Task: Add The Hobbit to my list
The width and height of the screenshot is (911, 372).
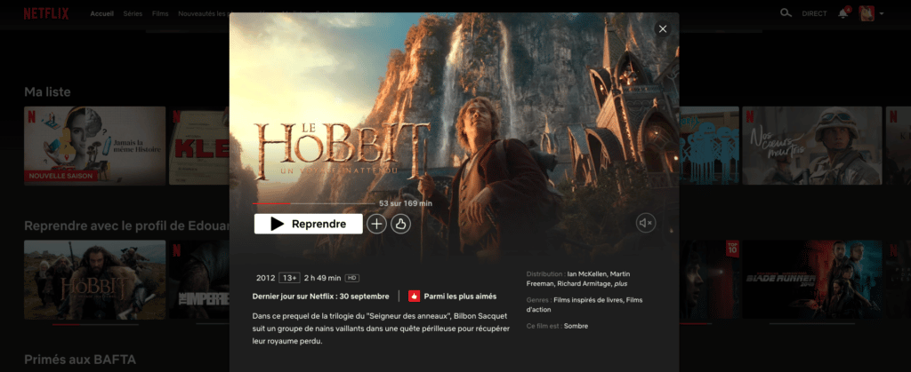Action: (x=376, y=224)
